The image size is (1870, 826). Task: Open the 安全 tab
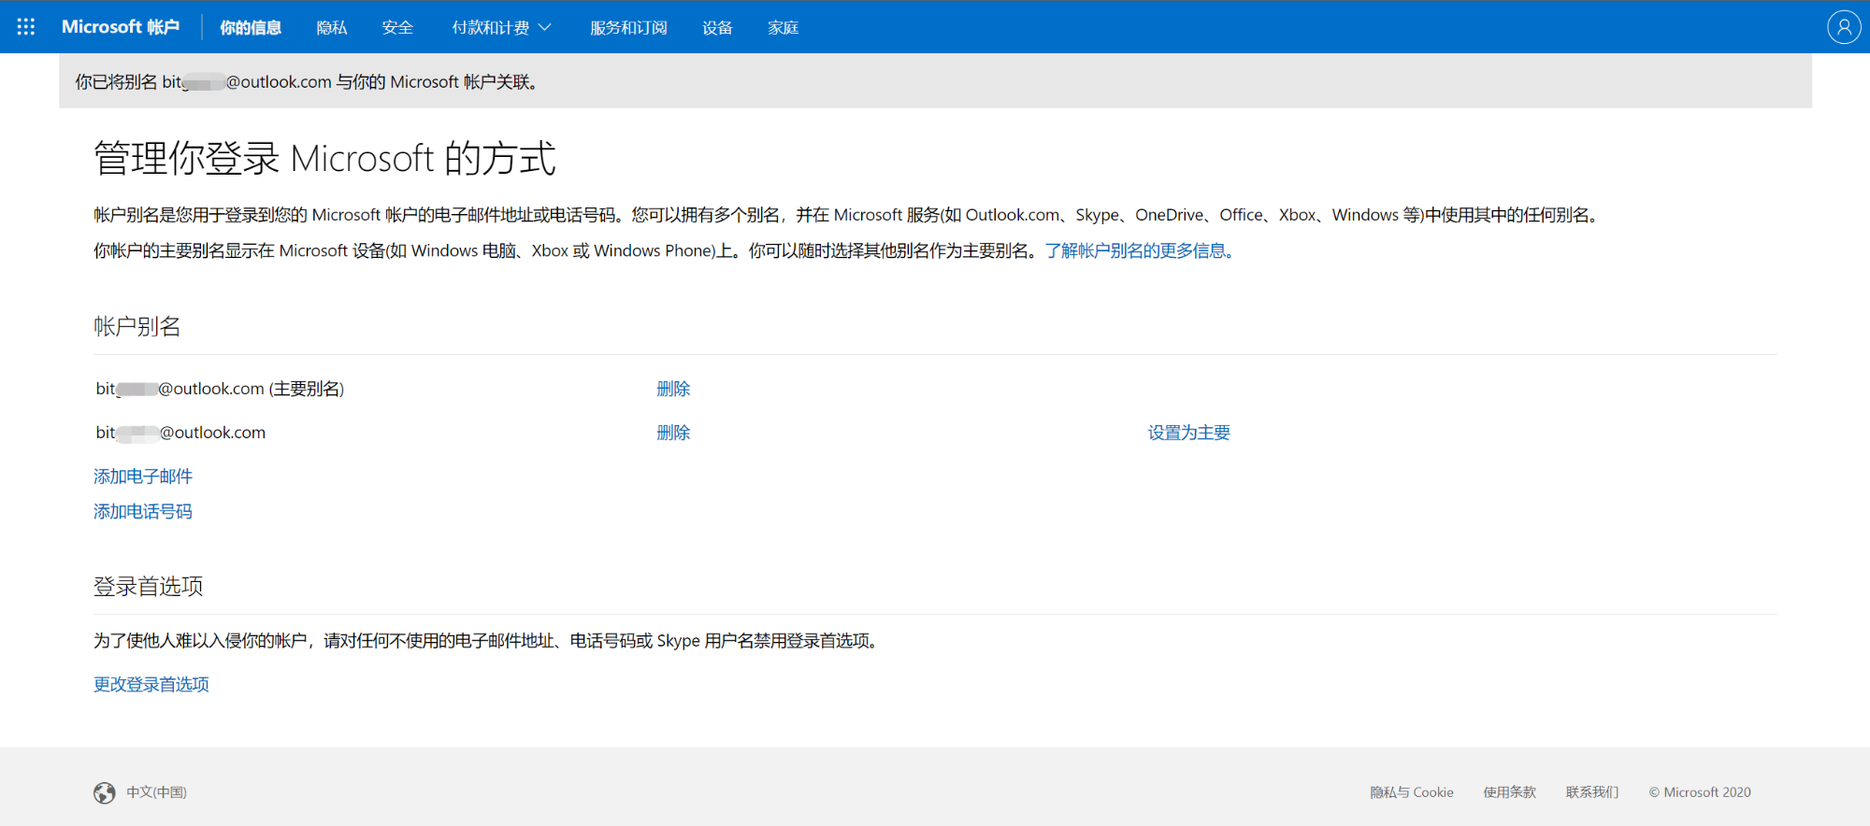pyautogui.click(x=397, y=28)
